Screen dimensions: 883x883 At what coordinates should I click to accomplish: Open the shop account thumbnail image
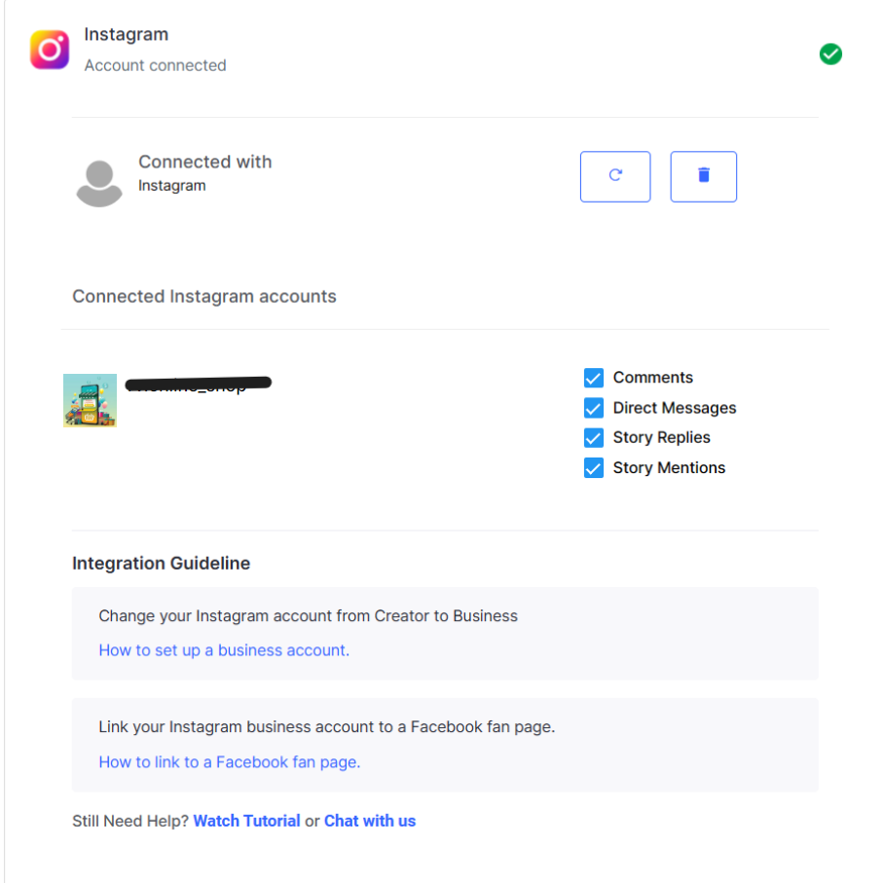coord(91,400)
